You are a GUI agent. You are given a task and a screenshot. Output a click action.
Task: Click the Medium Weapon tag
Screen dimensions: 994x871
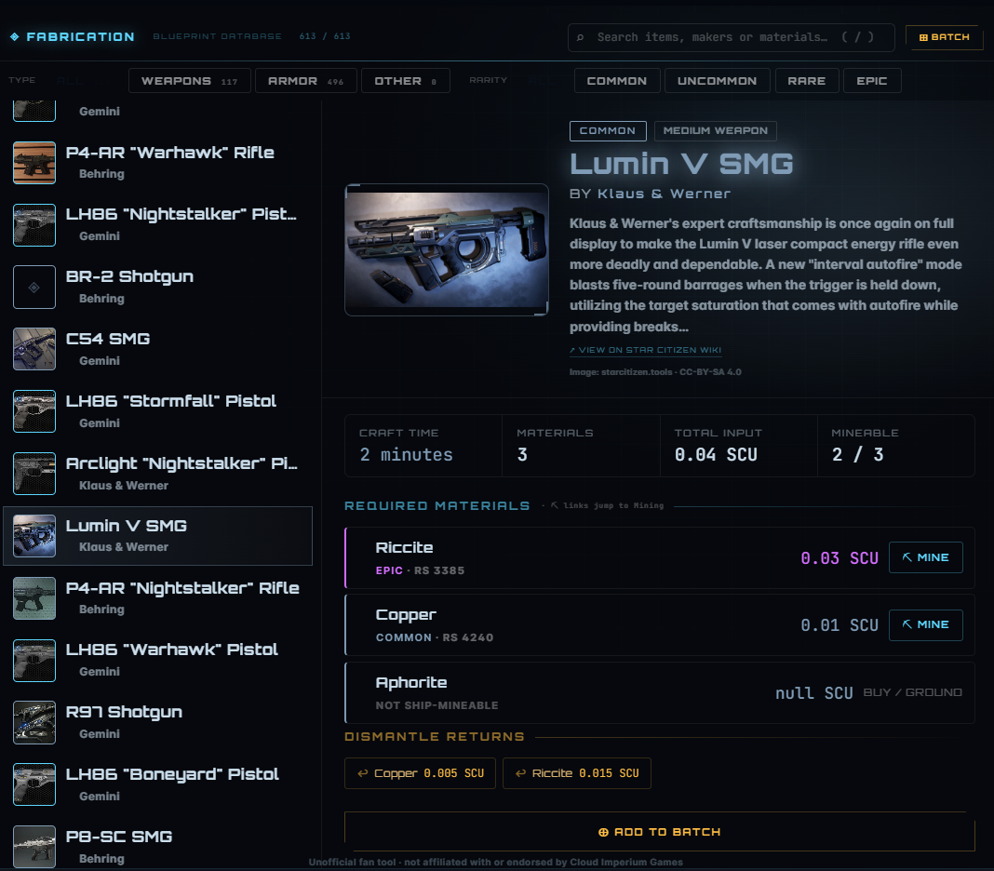click(x=715, y=130)
